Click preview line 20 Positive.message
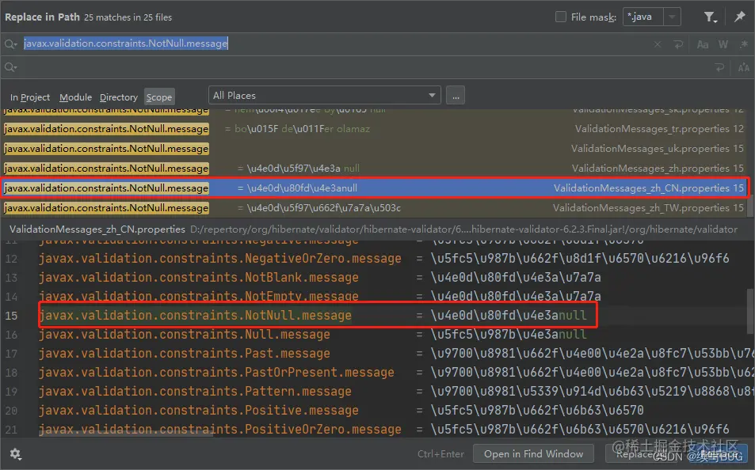 (x=198, y=411)
